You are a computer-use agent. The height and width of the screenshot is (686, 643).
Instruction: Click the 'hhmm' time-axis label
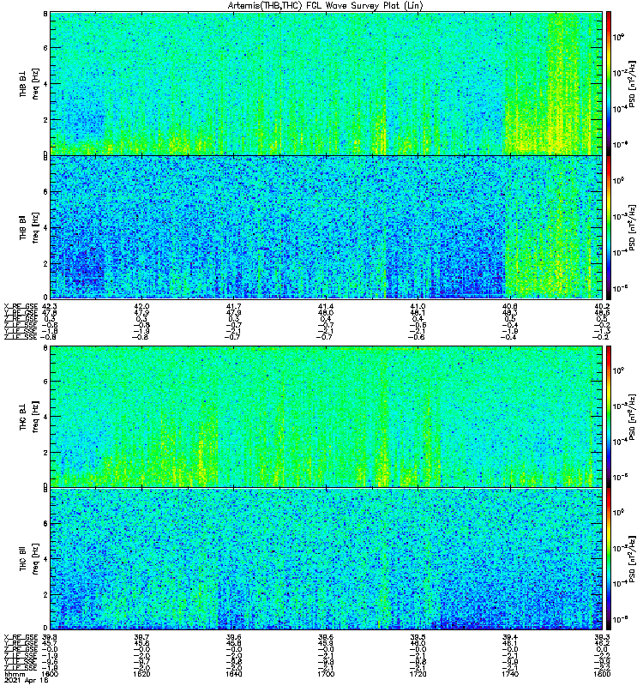[14, 674]
